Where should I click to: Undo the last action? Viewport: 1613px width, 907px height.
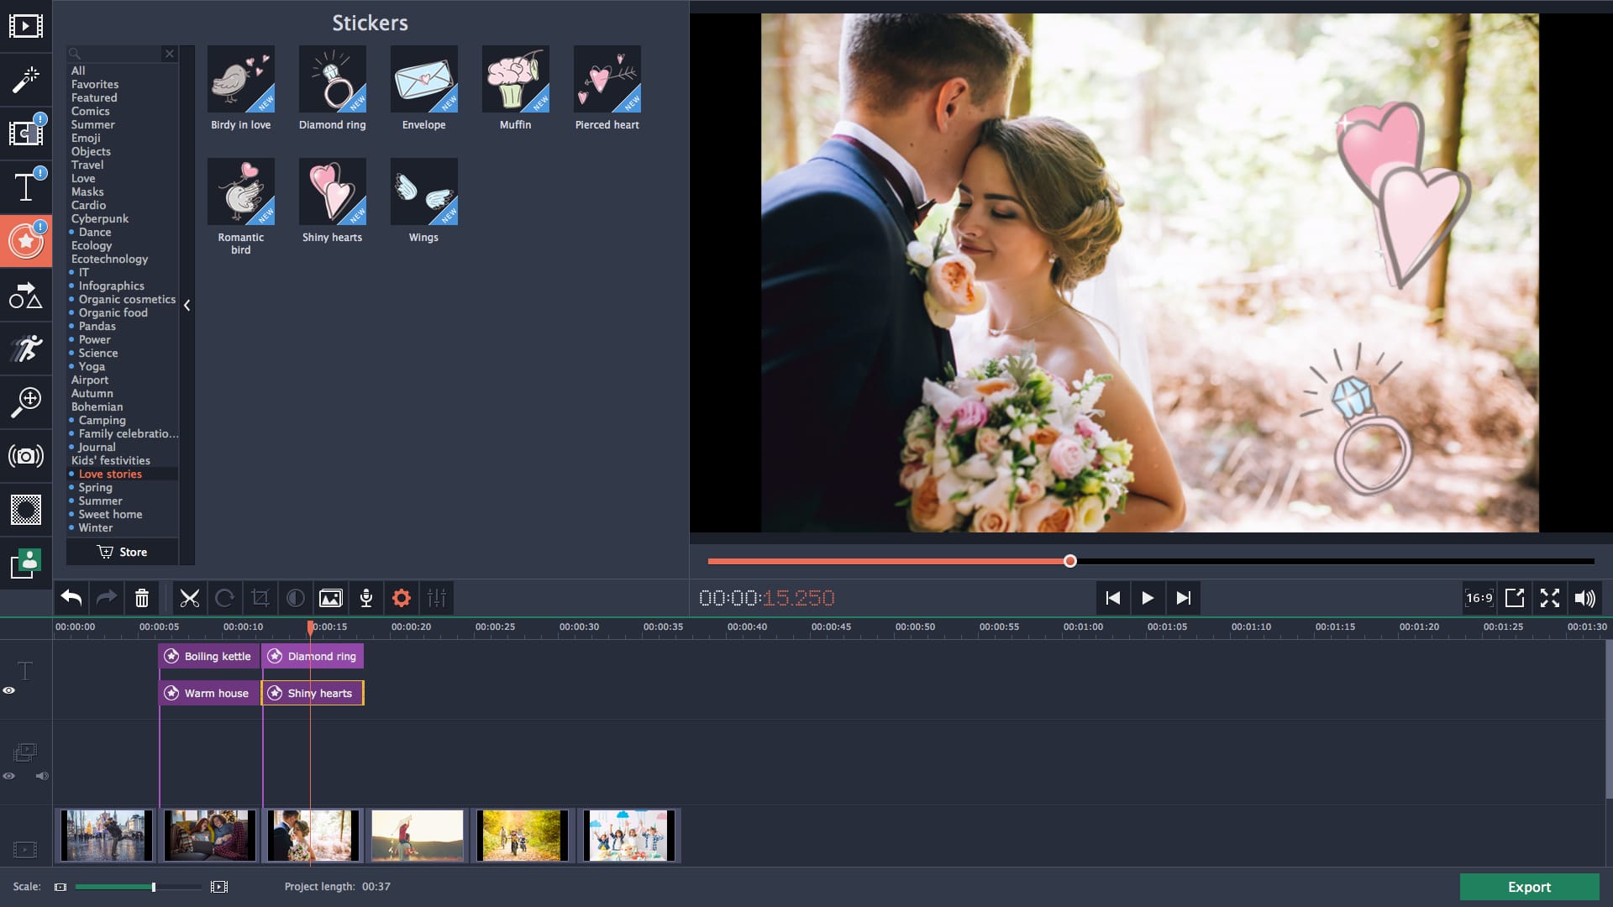[x=71, y=598]
